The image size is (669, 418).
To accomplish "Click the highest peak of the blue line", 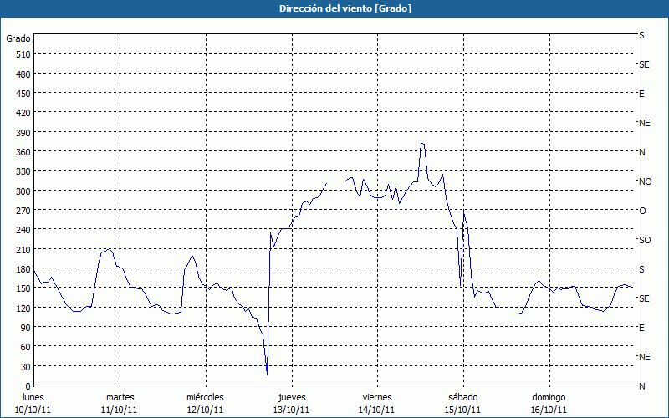I will (422, 144).
